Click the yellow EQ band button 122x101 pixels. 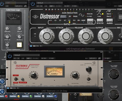pos(18,96)
